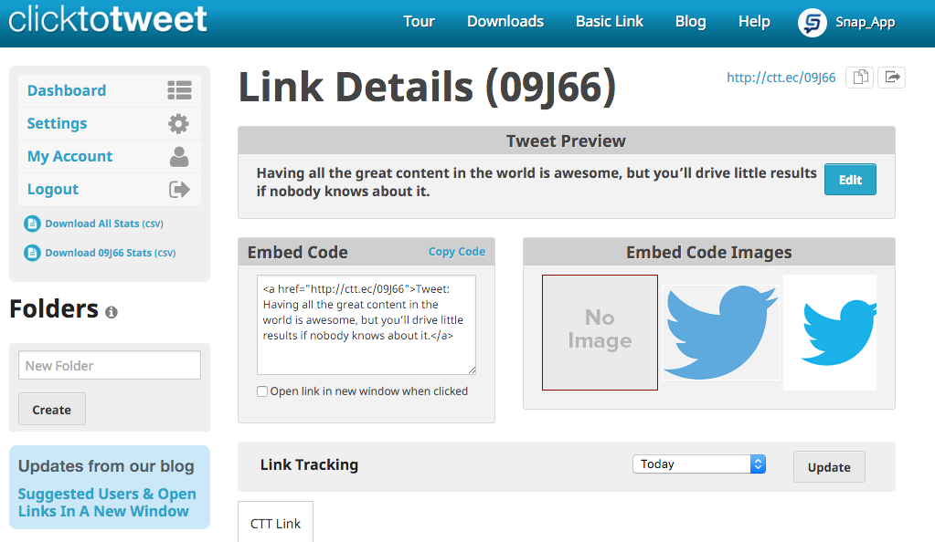This screenshot has width=935, height=542.
Task: Select the large blue Twitter bird image
Action: [x=721, y=332]
